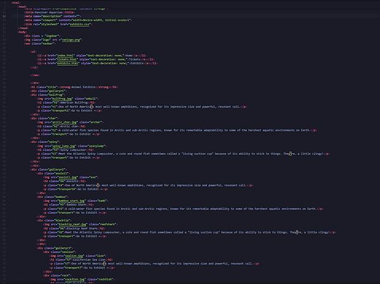Screen dimensions: 380x284
Task: Click the "ambull" image class name
Action: point(90,99)
